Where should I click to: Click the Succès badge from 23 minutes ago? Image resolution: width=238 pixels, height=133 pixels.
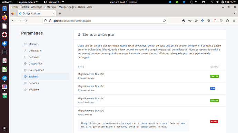[x=215, y=100]
